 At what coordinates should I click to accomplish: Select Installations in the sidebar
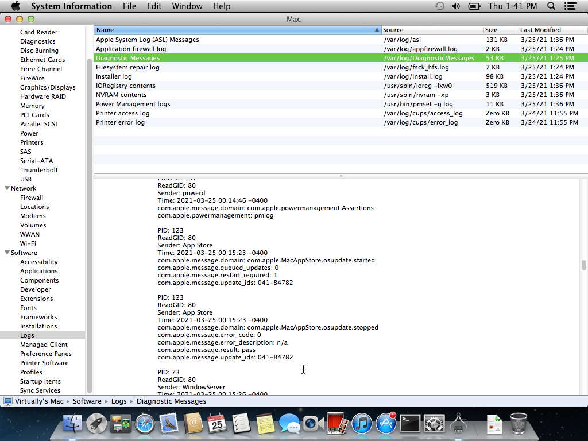[x=38, y=326]
